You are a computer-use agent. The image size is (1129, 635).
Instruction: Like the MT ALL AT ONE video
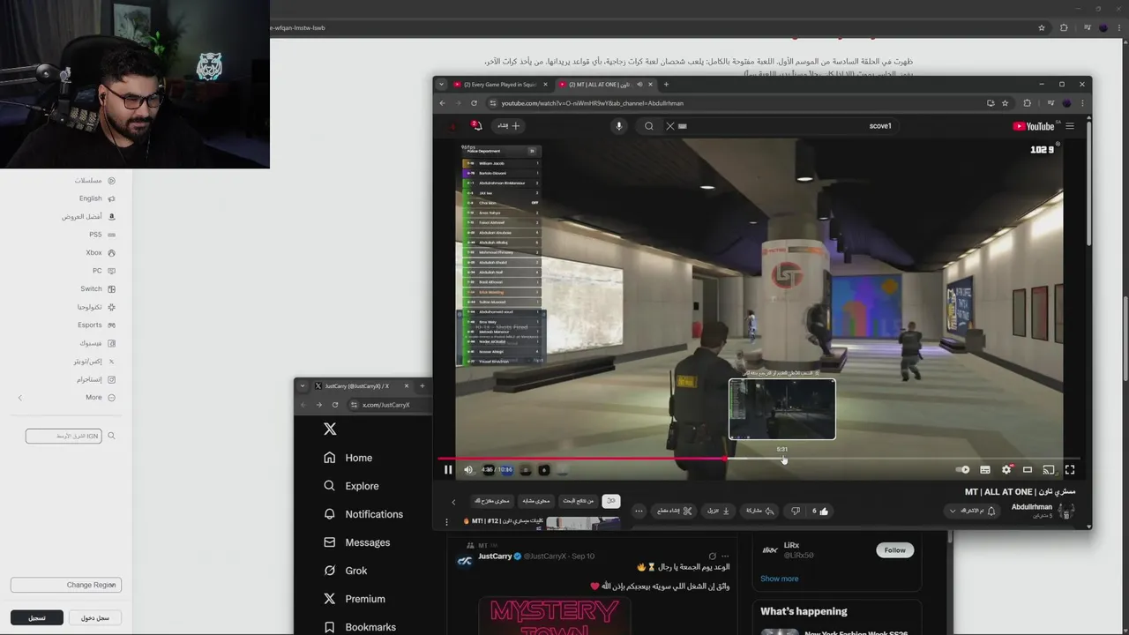click(x=820, y=511)
